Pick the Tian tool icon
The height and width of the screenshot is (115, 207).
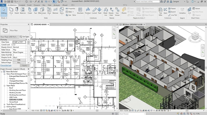(35, 11)
